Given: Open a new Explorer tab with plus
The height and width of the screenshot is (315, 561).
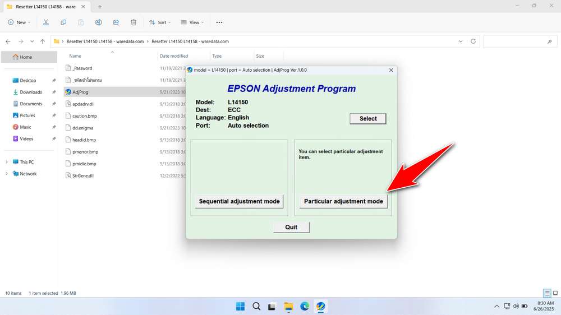Looking at the screenshot, I should click(100, 7).
